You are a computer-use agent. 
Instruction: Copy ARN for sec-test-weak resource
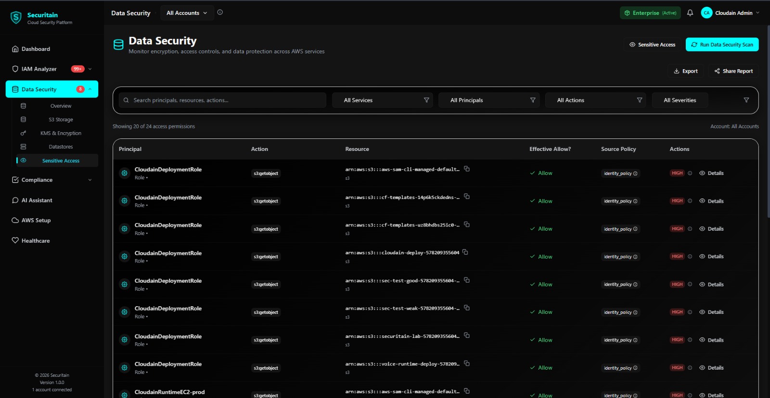(x=467, y=308)
